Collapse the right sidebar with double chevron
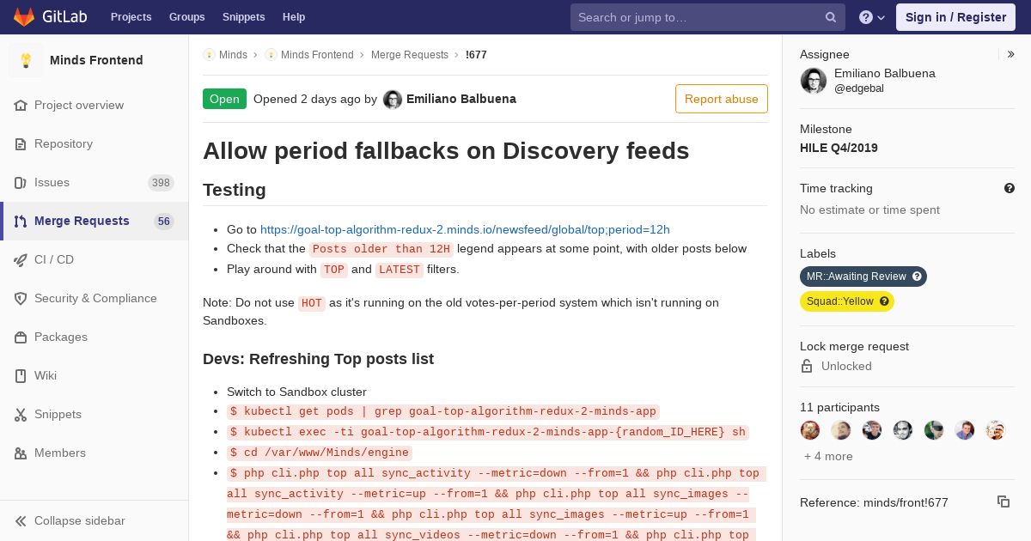The image size is (1031, 541). pos(1010,54)
